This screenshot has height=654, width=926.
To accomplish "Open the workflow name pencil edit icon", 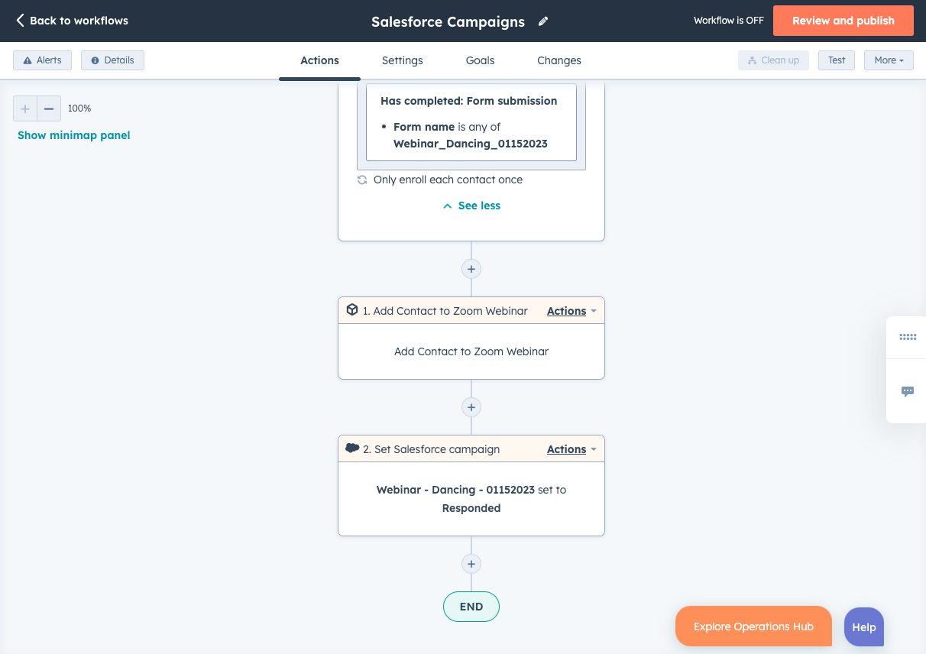I will click(542, 21).
